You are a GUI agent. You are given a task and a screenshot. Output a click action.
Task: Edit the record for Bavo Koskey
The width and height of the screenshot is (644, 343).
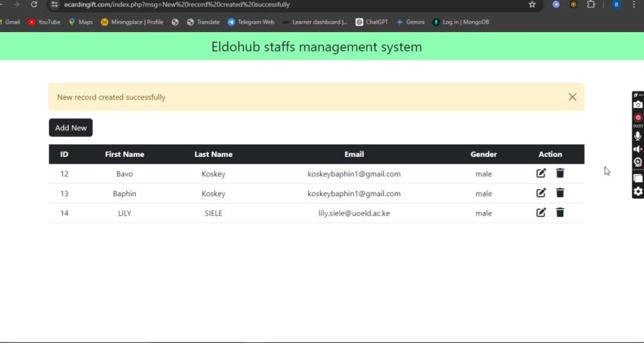click(541, 173)
